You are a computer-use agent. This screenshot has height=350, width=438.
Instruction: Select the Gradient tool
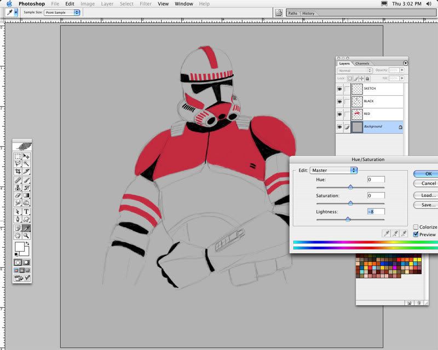pos(26,195)
